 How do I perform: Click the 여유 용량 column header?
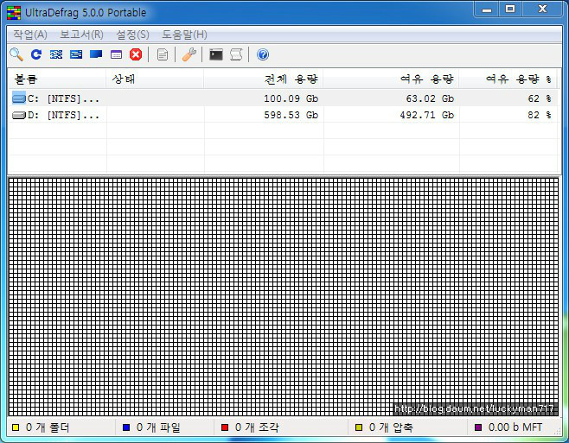(391, 79)
